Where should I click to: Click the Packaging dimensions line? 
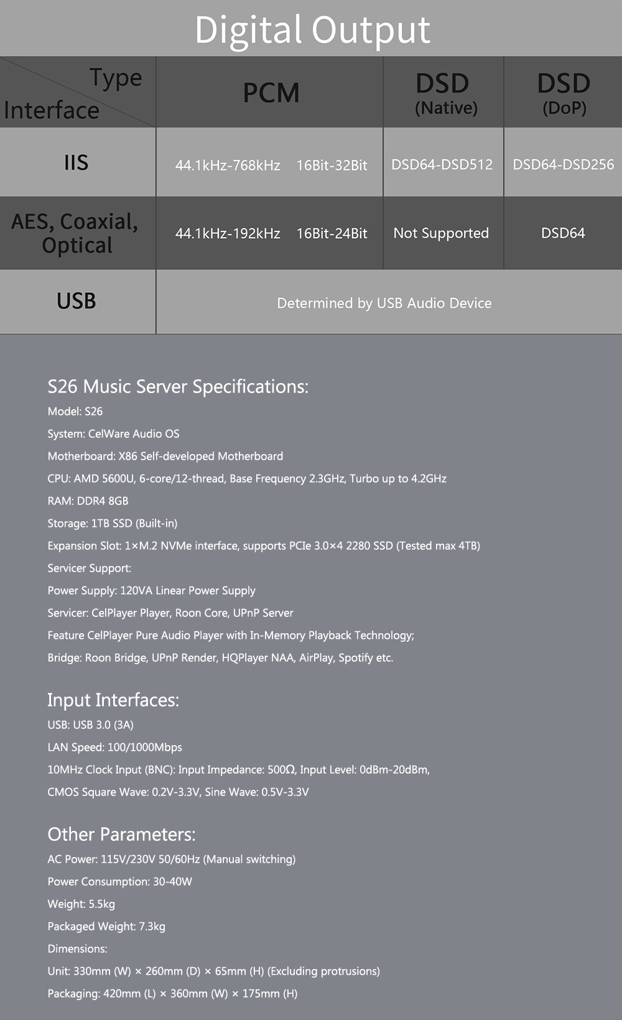click(172, 993)
